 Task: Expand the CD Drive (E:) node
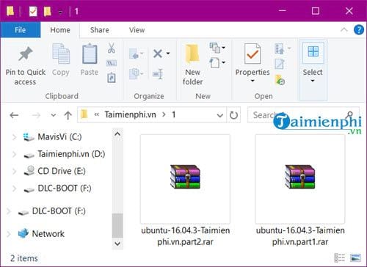pos(14,171)
